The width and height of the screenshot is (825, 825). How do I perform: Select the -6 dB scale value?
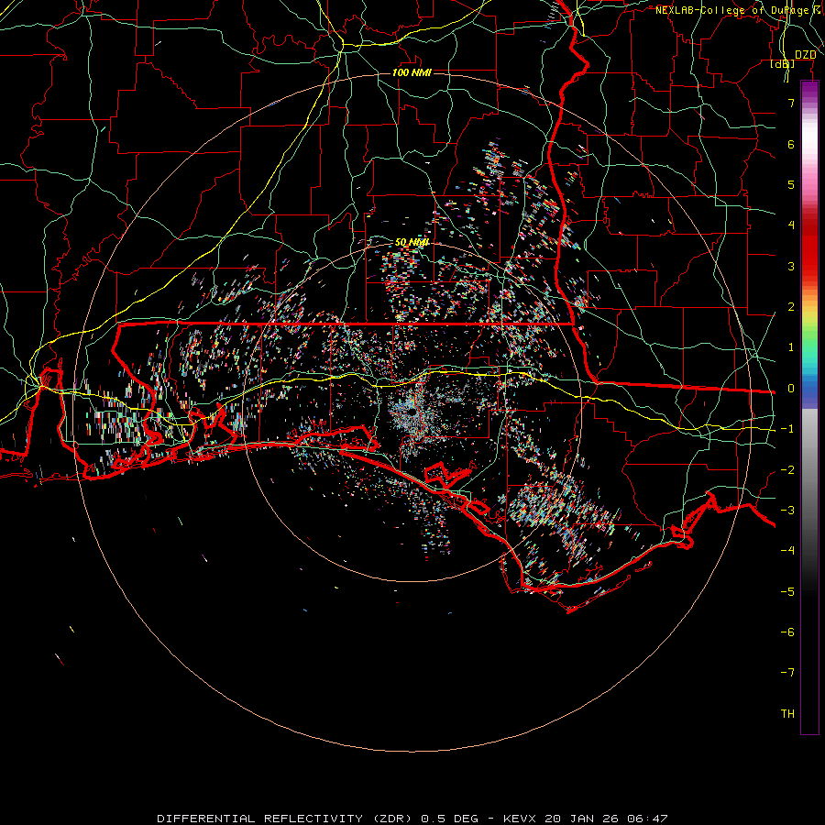787,632
